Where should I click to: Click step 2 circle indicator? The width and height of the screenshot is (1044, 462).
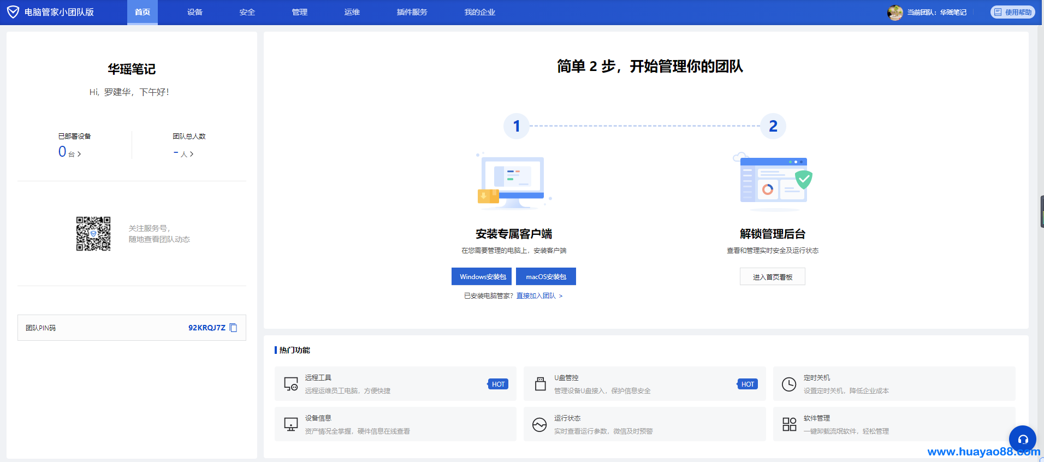click(773, 126)
